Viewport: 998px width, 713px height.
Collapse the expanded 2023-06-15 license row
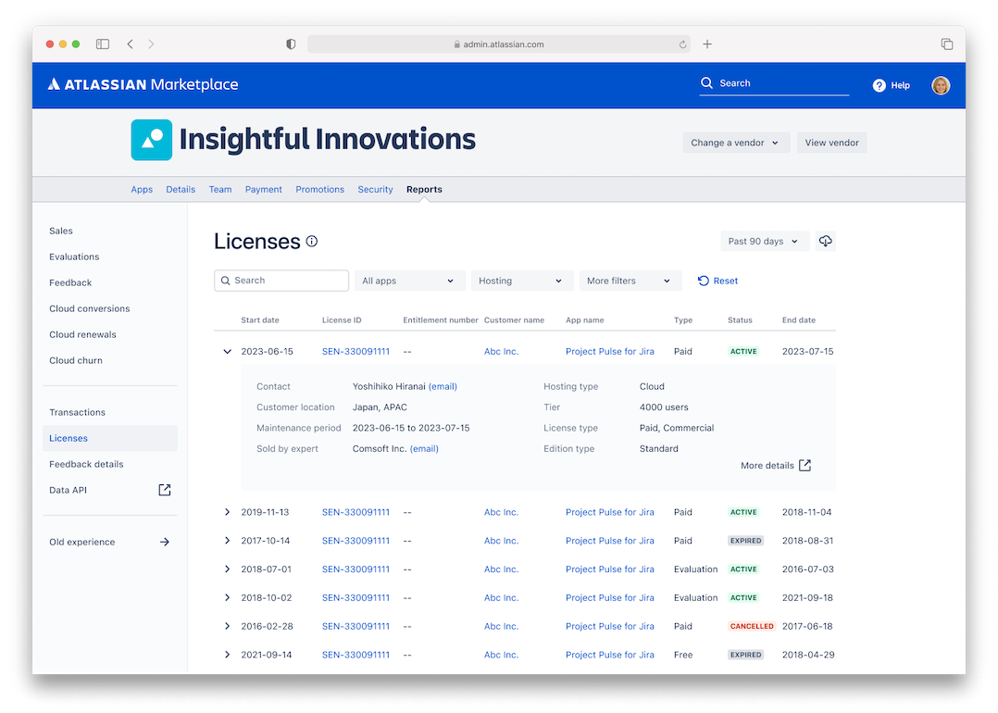[x=228, y=352]
